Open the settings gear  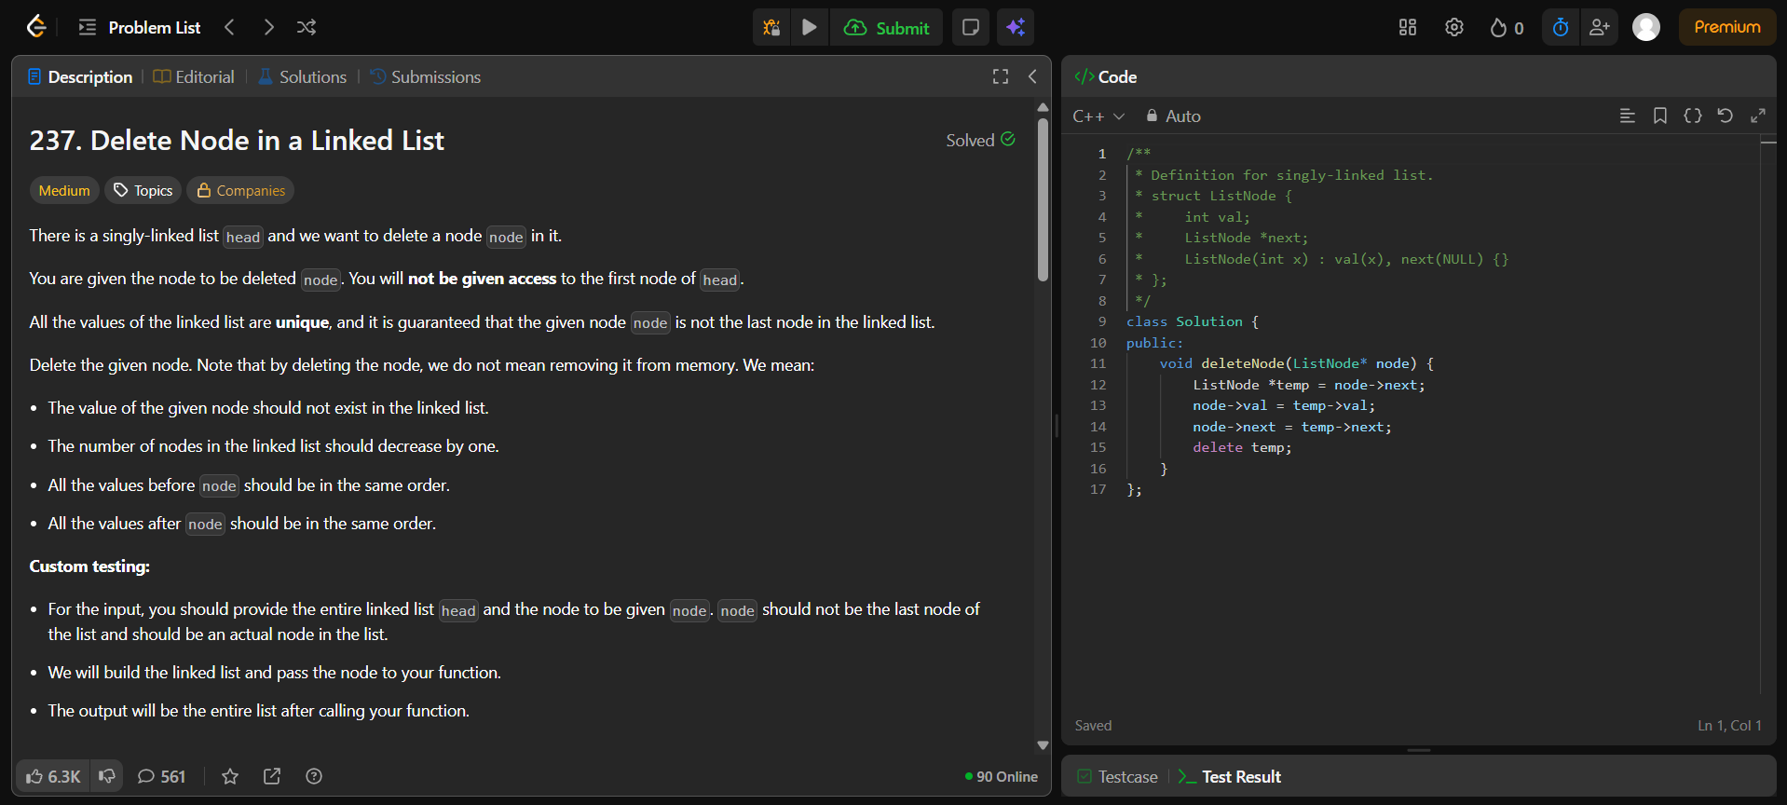1453,28
